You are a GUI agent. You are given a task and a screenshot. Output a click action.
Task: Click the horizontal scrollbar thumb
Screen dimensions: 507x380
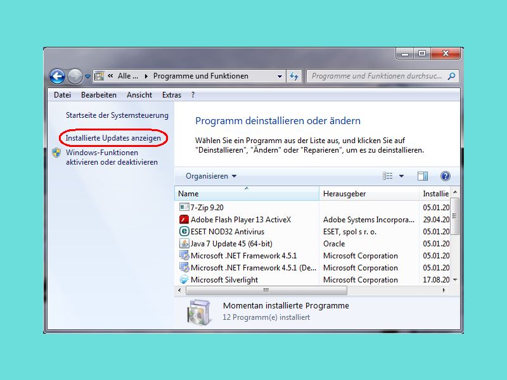266,290
